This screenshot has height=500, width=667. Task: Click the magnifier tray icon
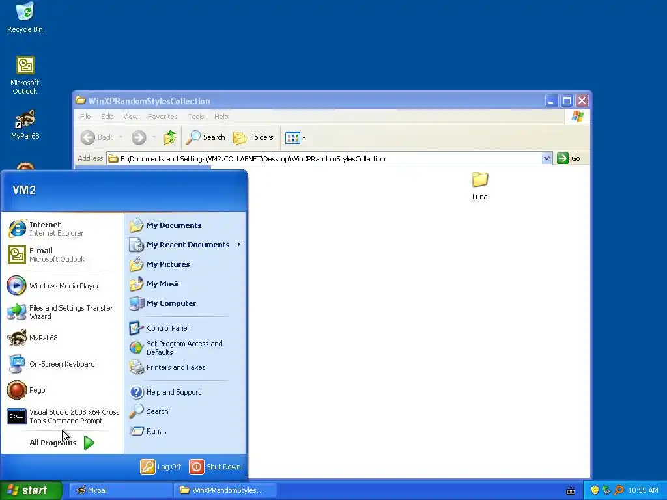tap(619, 490)
